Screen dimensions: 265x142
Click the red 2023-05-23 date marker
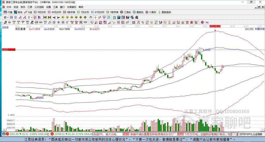(215, 26)
